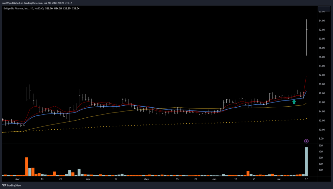The image size is (333, 189).
Task: Click the 8.00 price axis label
Action: [322, 139]
